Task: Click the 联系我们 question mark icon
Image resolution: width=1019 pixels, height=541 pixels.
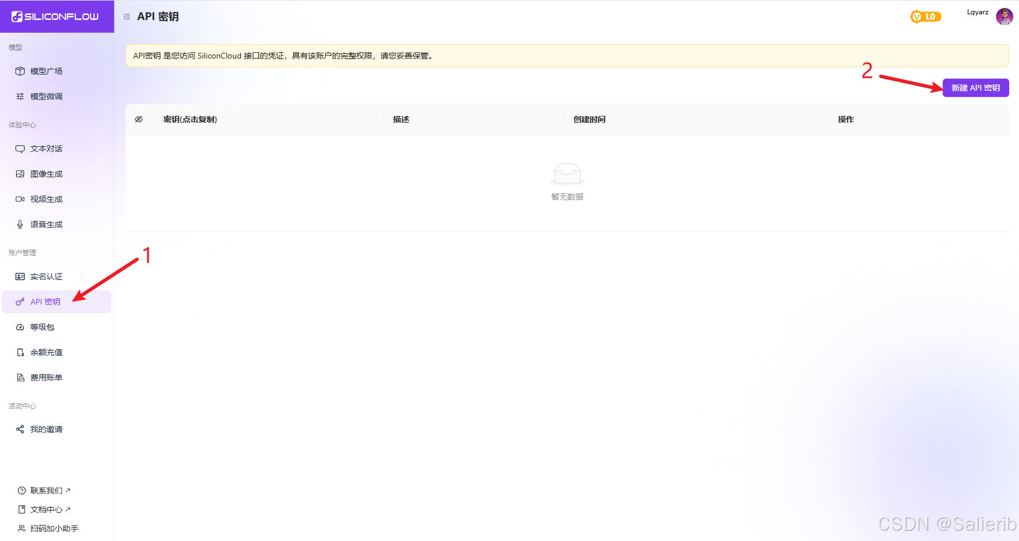Action: [x=22, y=491]
